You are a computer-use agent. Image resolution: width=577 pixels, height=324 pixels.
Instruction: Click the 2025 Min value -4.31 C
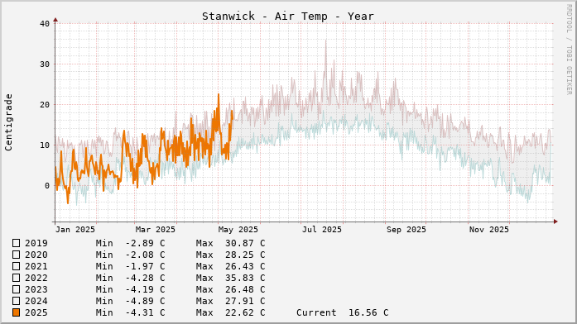[145, 312]
